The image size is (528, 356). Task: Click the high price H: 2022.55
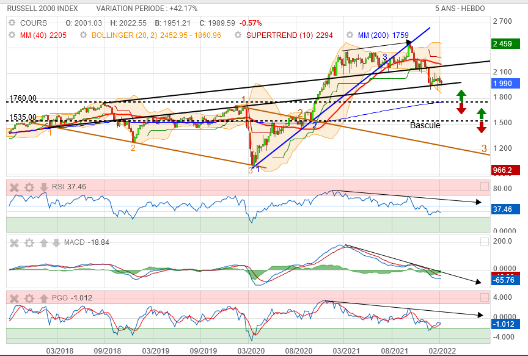click(128, 23)
